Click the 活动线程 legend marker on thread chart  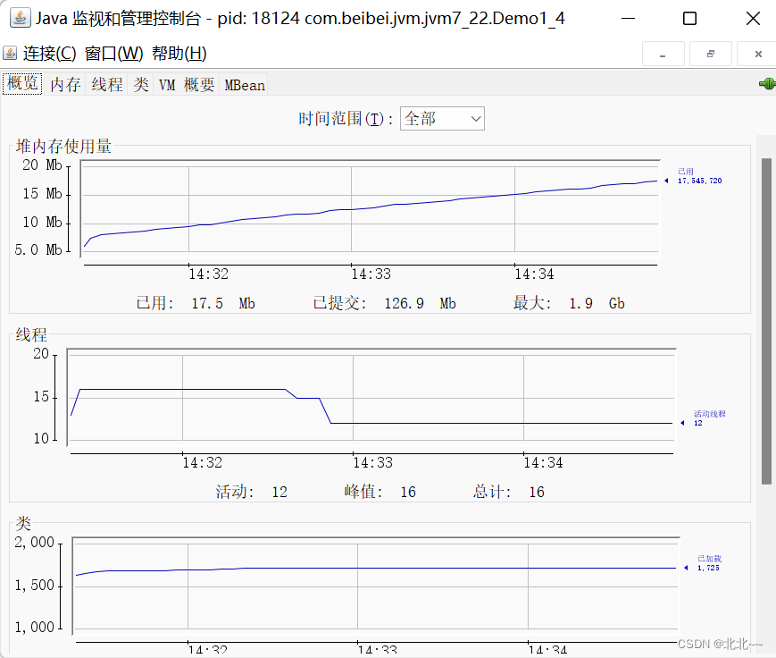[683, 423]
